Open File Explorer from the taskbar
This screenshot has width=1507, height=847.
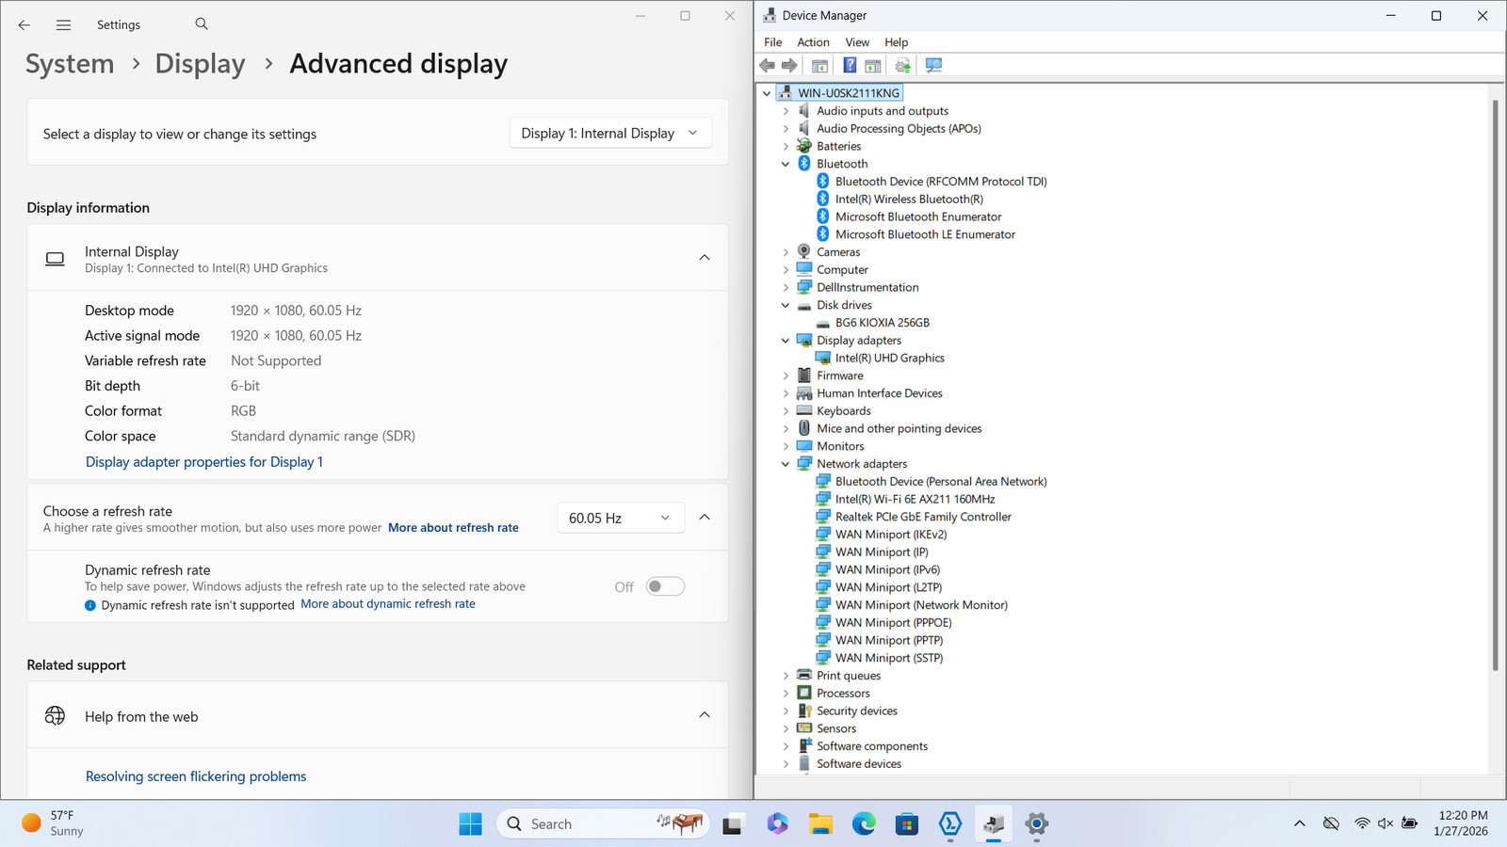820,823
